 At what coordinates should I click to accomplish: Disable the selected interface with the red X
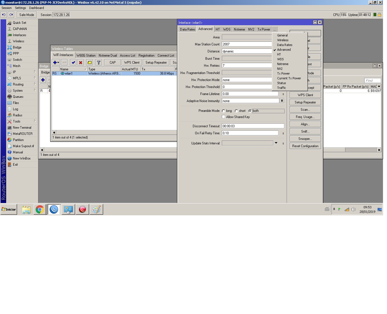click(81, 63)
